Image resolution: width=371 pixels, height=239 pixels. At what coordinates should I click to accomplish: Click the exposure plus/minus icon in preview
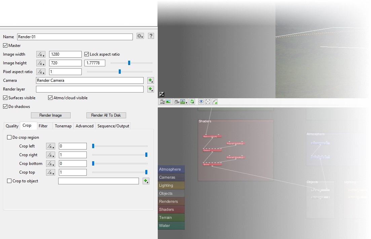(x=162, y=94)
